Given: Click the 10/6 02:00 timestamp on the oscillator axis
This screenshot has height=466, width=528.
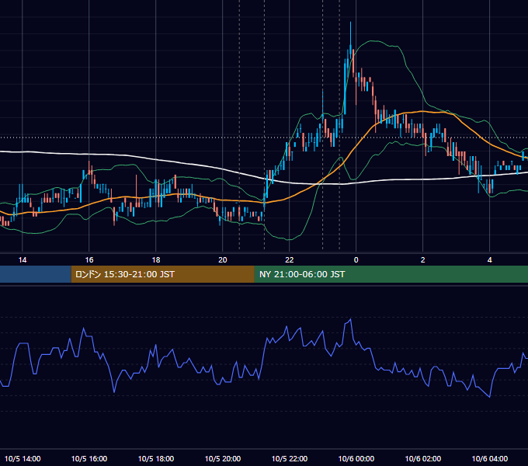Looking at the screenshot, I should [x=423, y=458].
